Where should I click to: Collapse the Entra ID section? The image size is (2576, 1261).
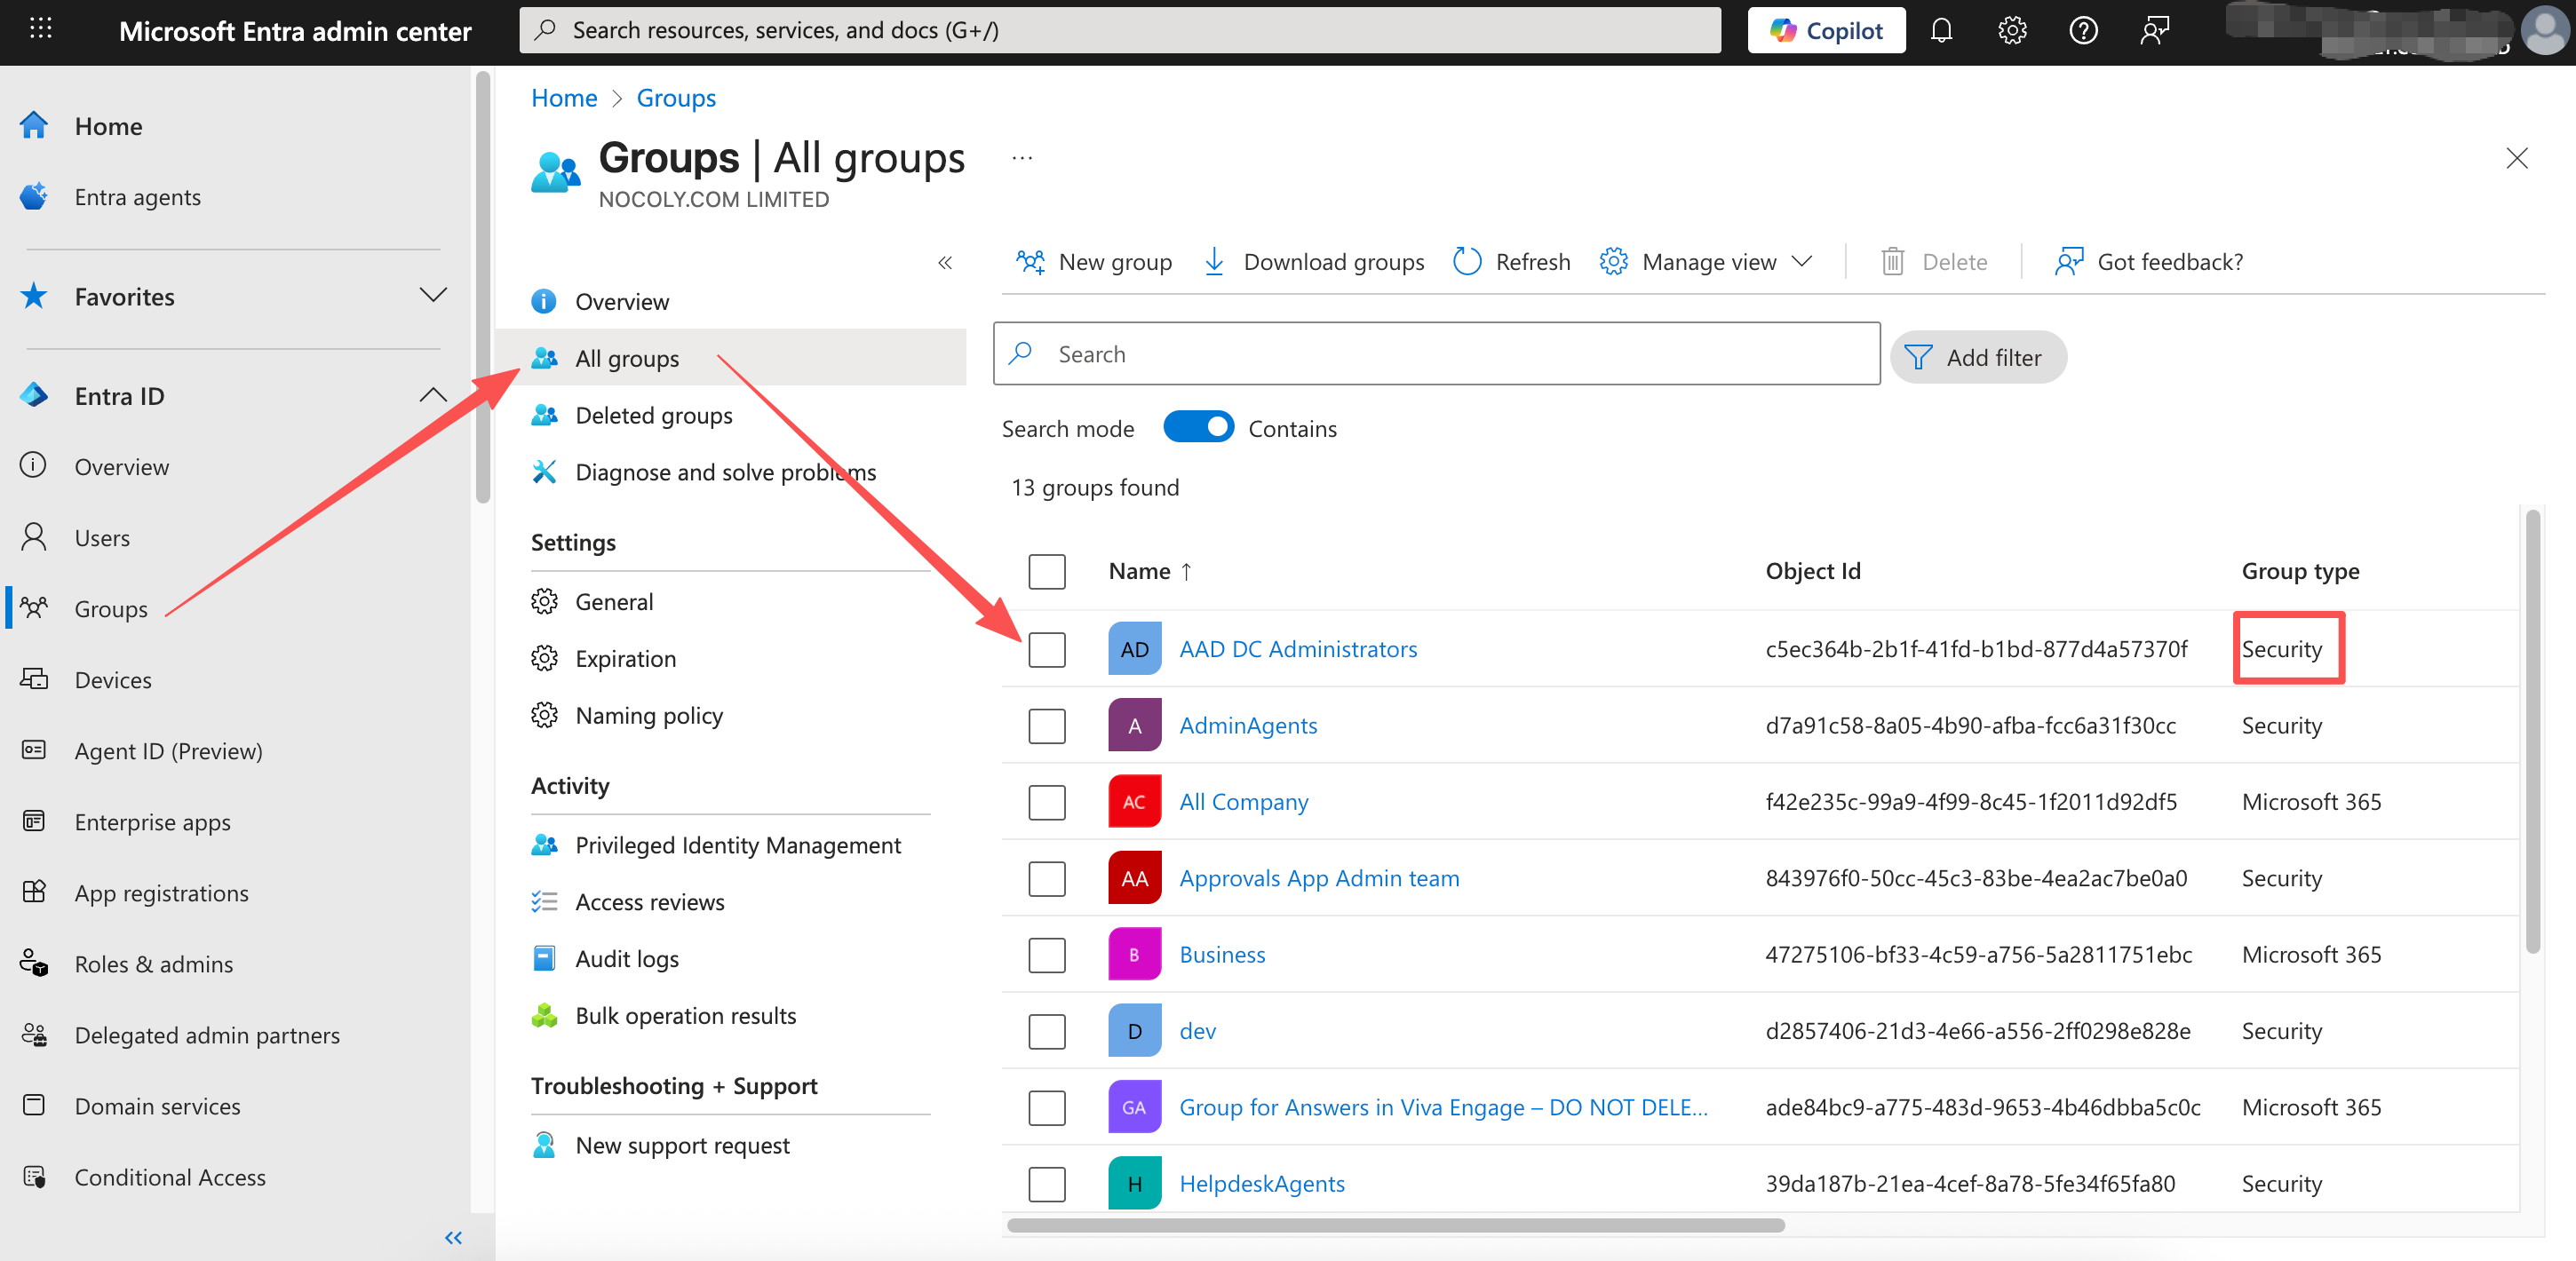tap(432, 395)
